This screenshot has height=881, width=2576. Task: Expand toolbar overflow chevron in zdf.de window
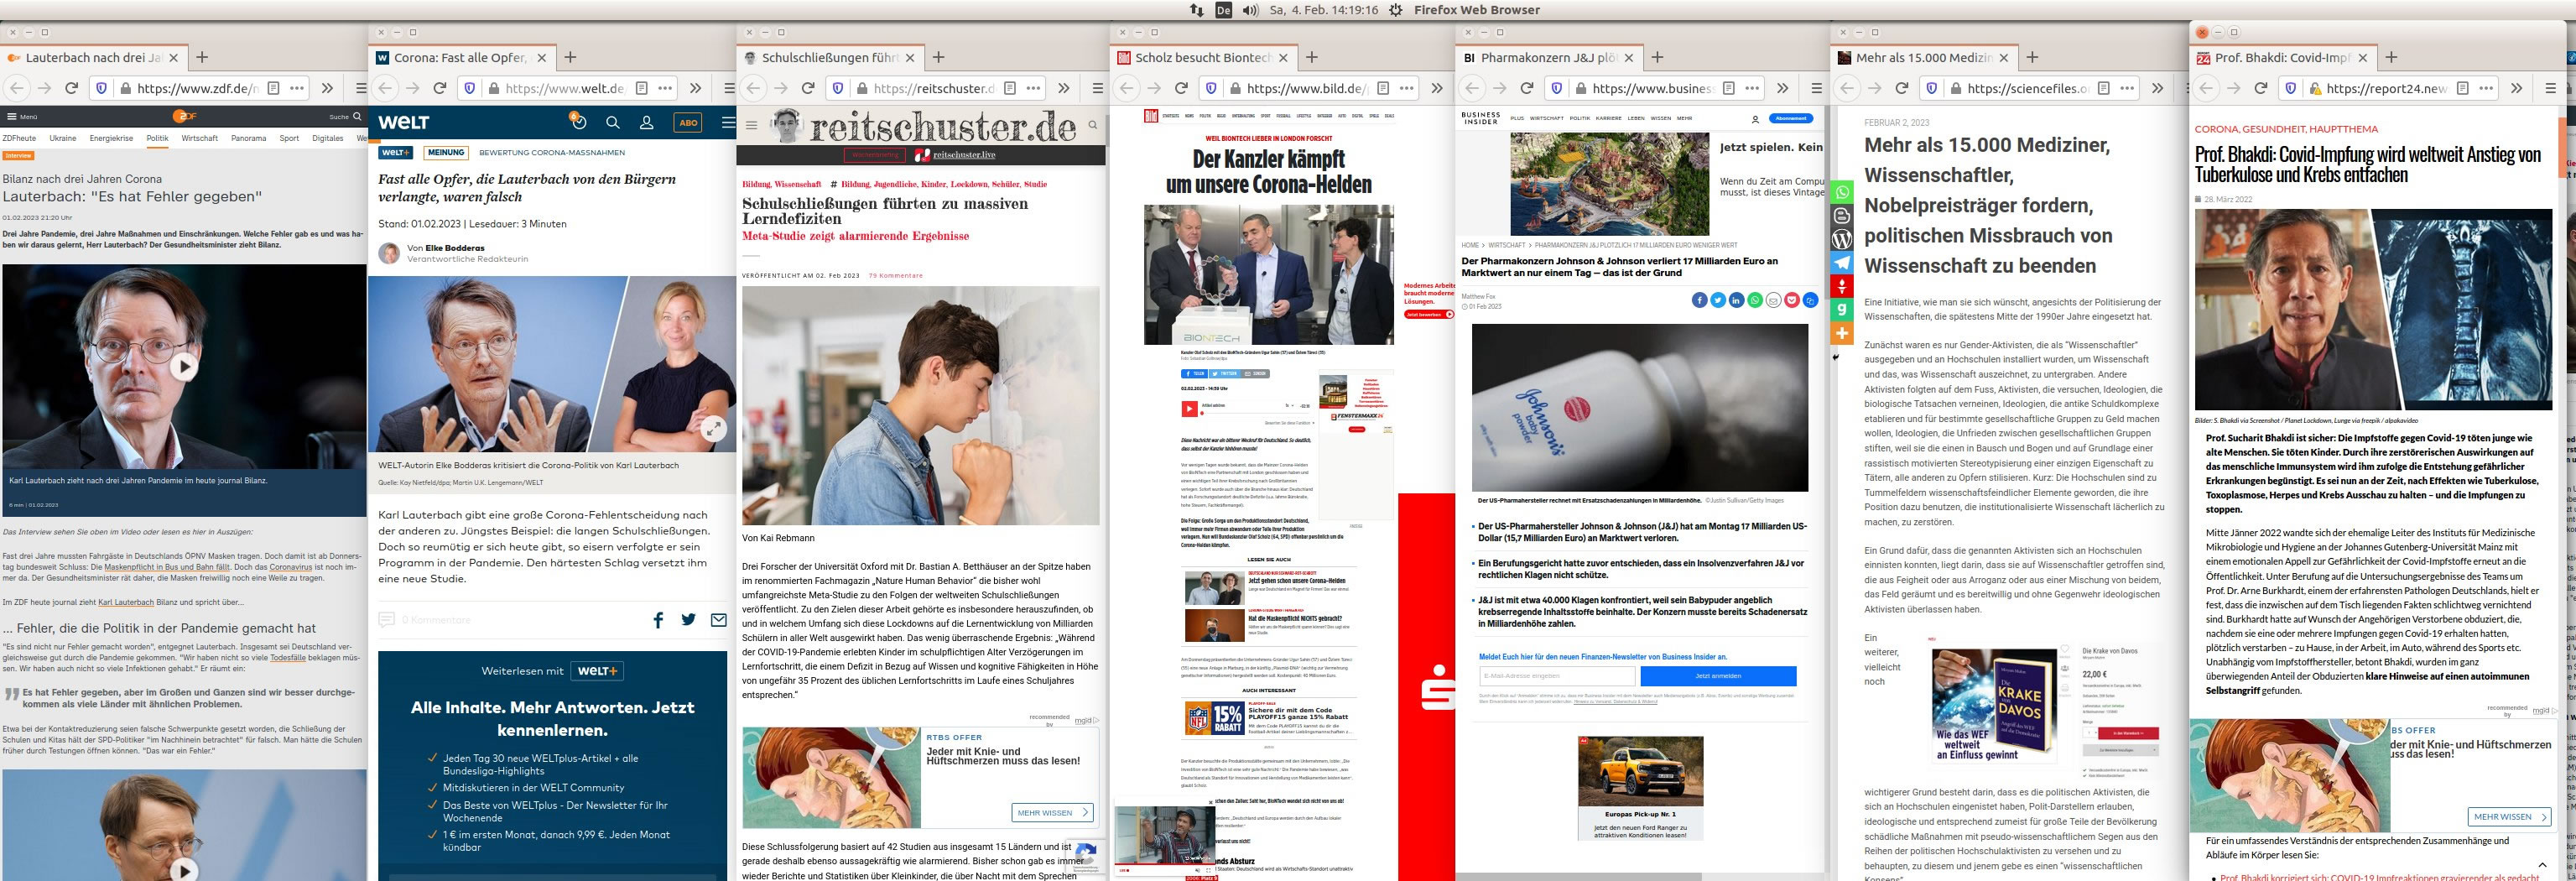(x=327, y=88)
